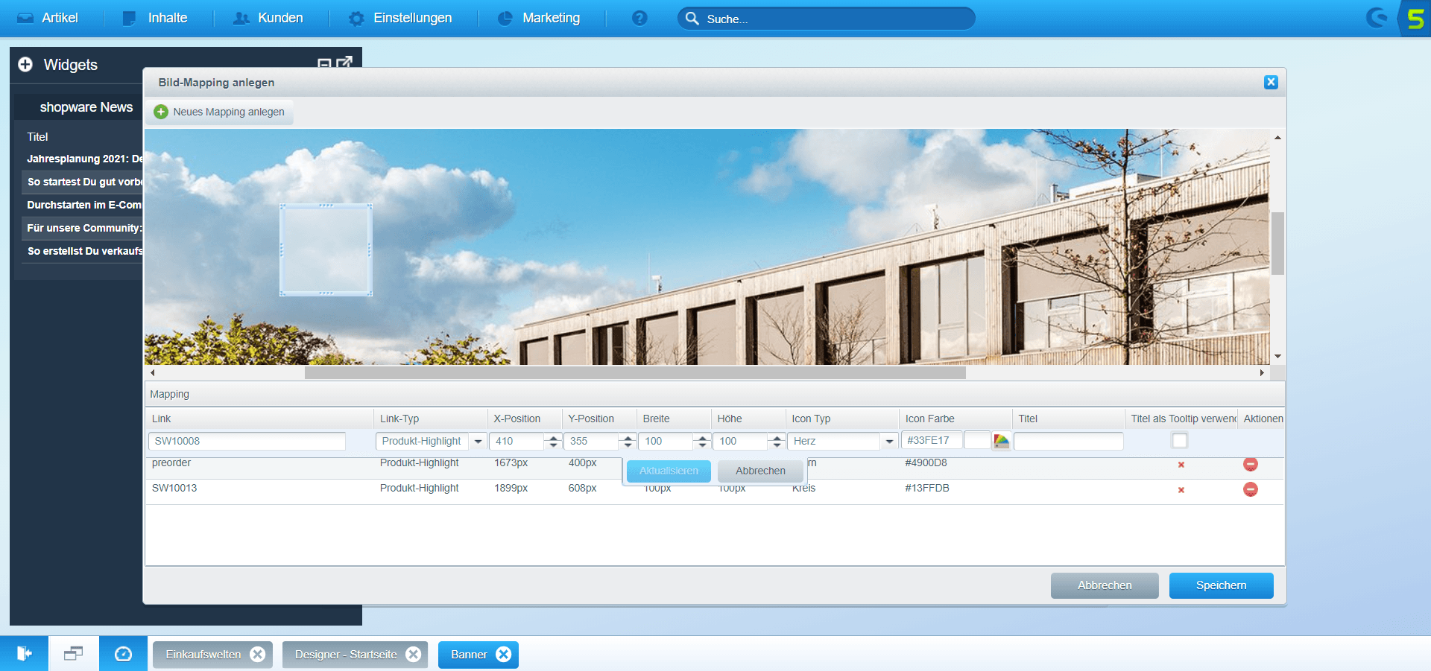Switch to the Banner taskbar window
The image size is (1431, 671).
point(469,655)
